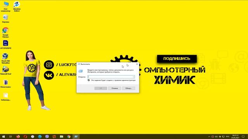Open Chrome from the taskbar
Viewport: 248px width, 139px height.
pos(69,137)
